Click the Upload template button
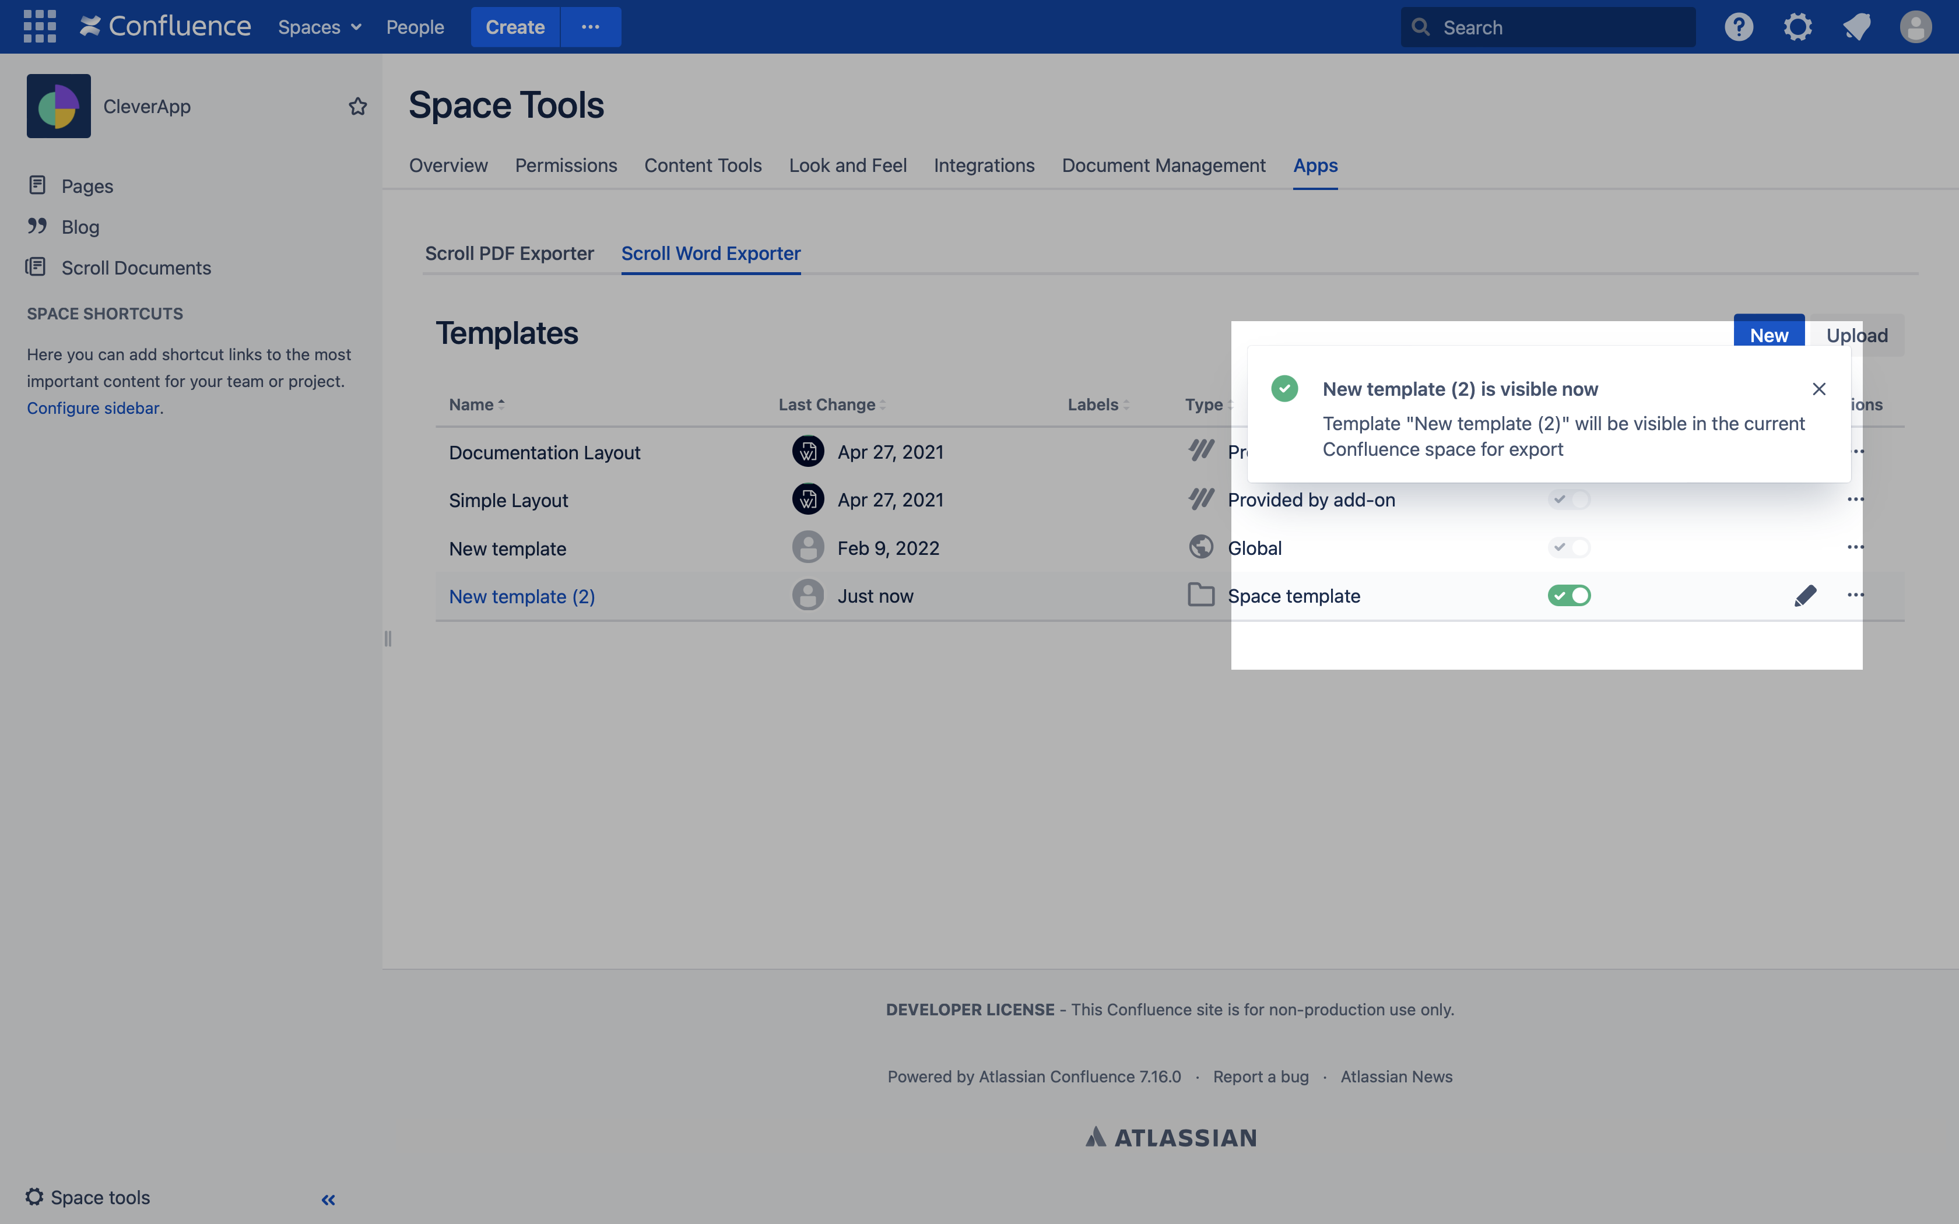This screenshot has height=1224, width=1959. tap(1856, 335)
